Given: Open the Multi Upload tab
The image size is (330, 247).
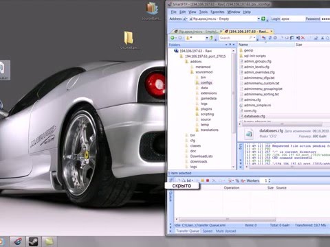Looking at the screenshot, I should [225, 231].
